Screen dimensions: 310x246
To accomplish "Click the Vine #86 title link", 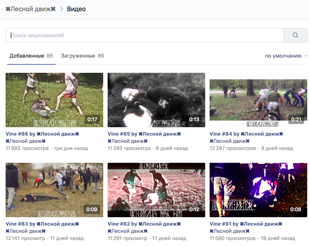I will pyautogui.click(x=42, y=134).
